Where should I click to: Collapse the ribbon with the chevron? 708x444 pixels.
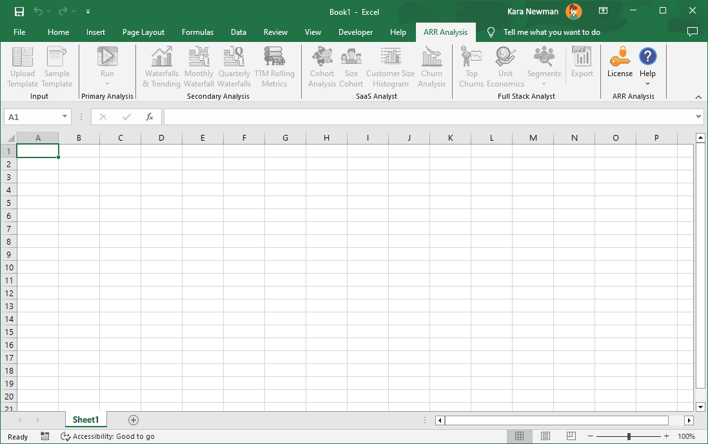[x=698, y=97]
